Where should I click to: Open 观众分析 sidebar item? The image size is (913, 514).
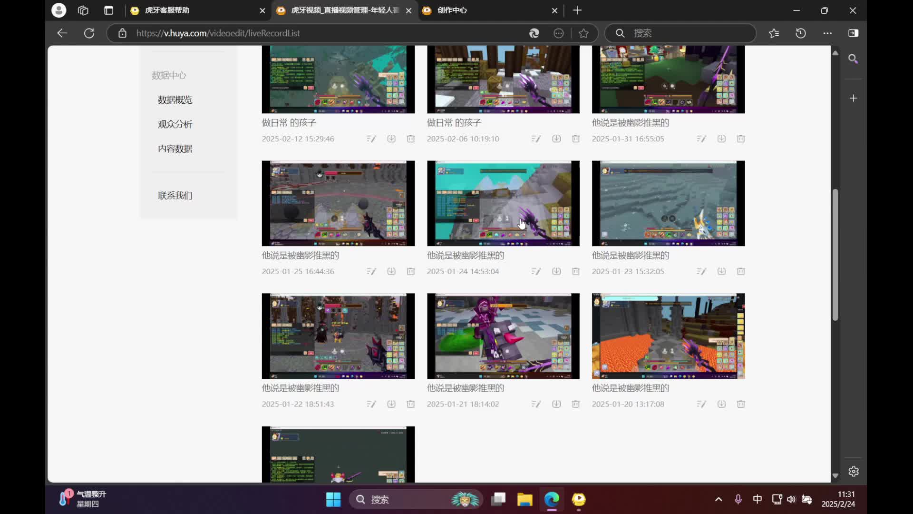point(175,124)
